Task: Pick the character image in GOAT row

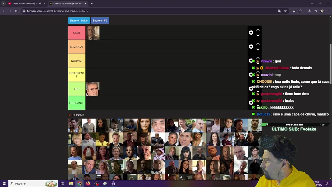Action: point(93,33)
